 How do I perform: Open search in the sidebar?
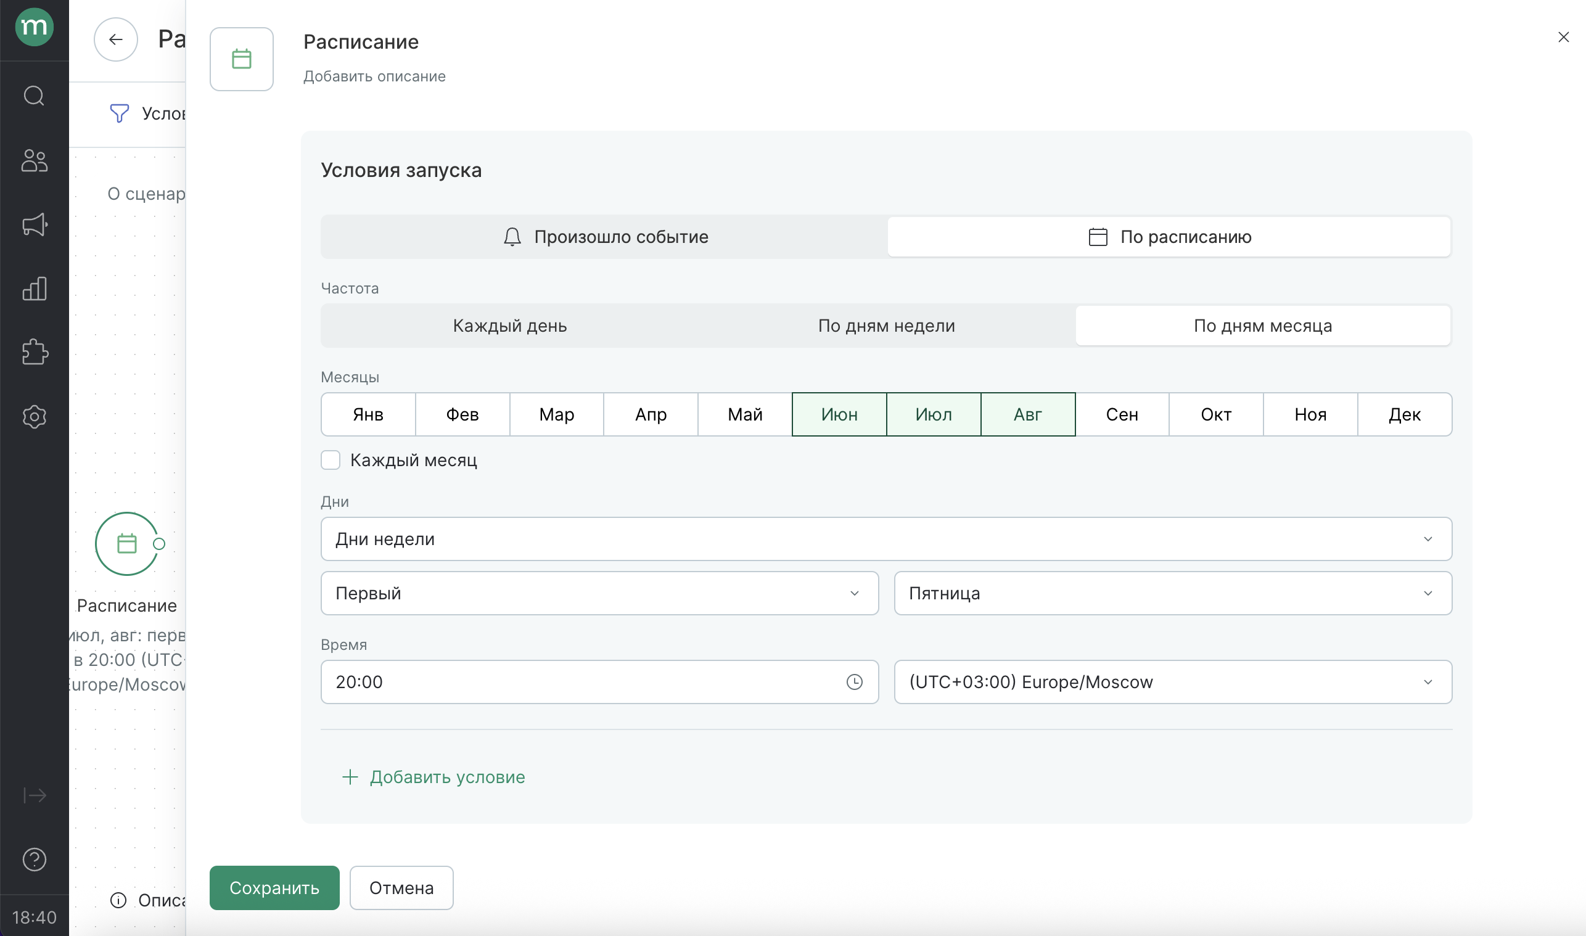click(34, 96)
